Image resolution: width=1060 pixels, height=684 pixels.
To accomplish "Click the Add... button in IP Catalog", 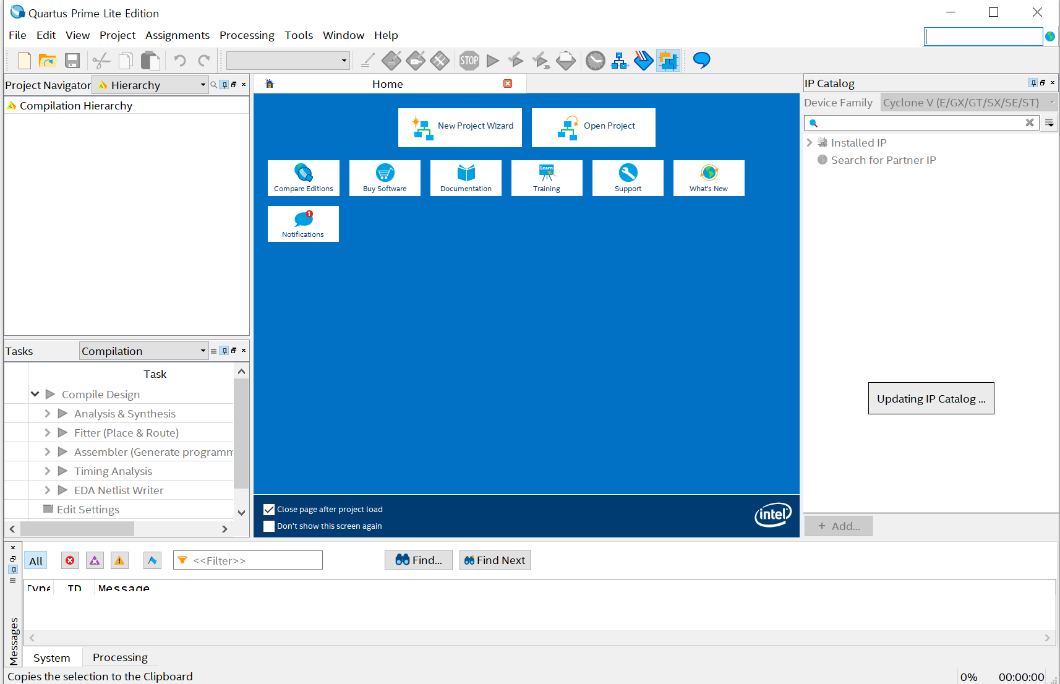I will pos(839,526).
